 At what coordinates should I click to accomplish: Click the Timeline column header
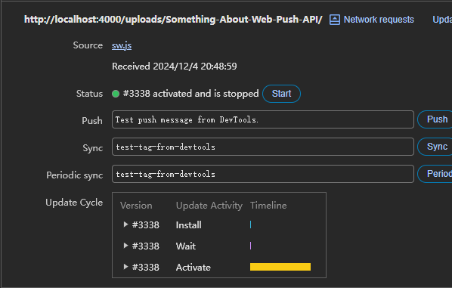[x=268, y=206]
